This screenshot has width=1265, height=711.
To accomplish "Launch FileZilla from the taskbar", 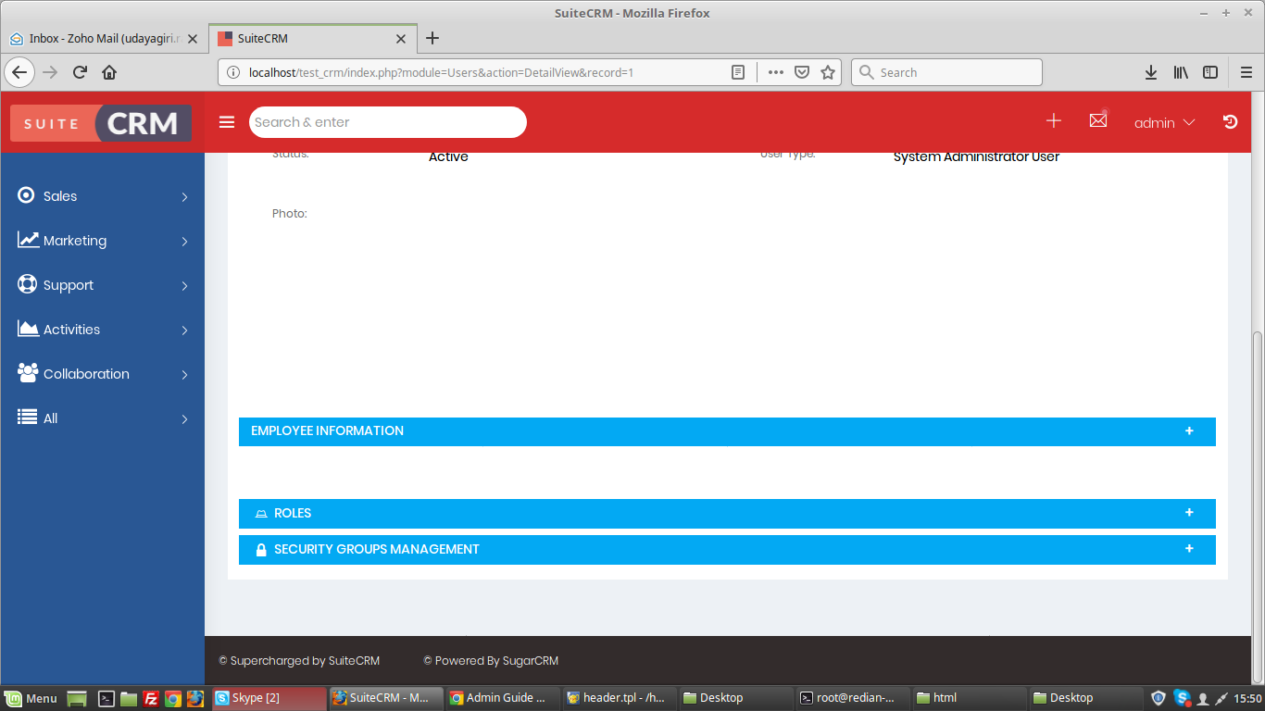I will click(150, 699).
